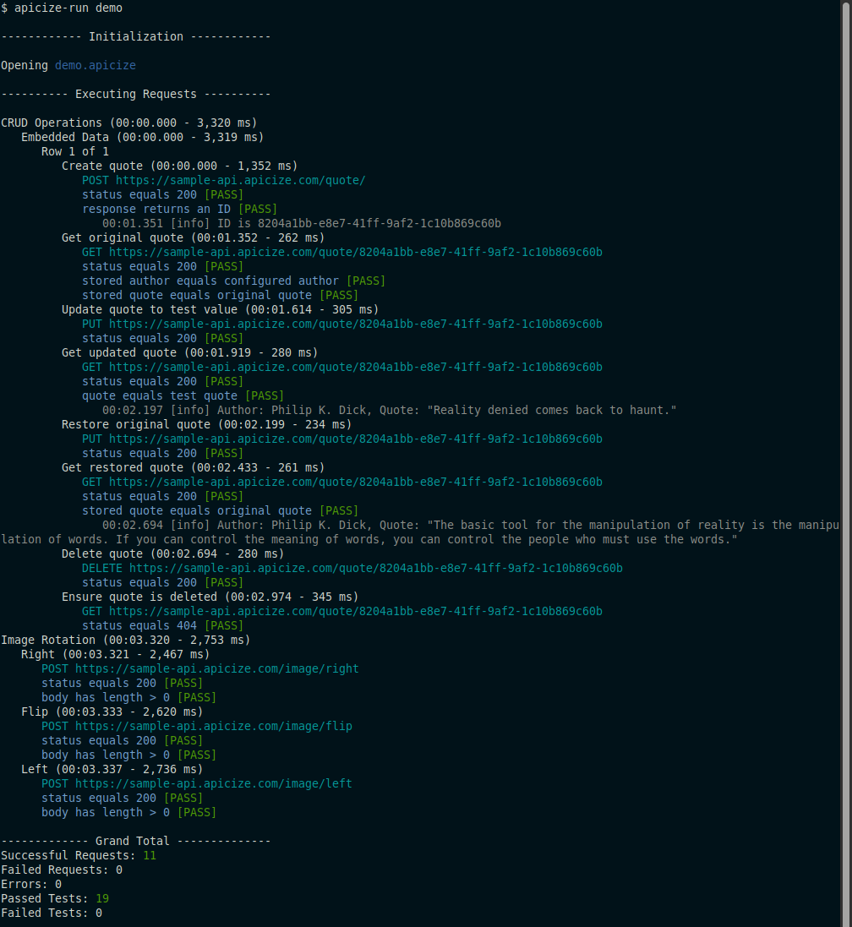Click the demo.apicize filename link
The image size is (852, 927).
95,64
